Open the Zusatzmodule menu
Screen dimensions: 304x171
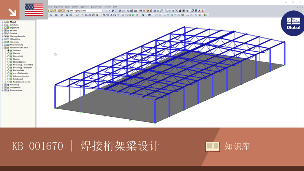(x=96, y=7)
